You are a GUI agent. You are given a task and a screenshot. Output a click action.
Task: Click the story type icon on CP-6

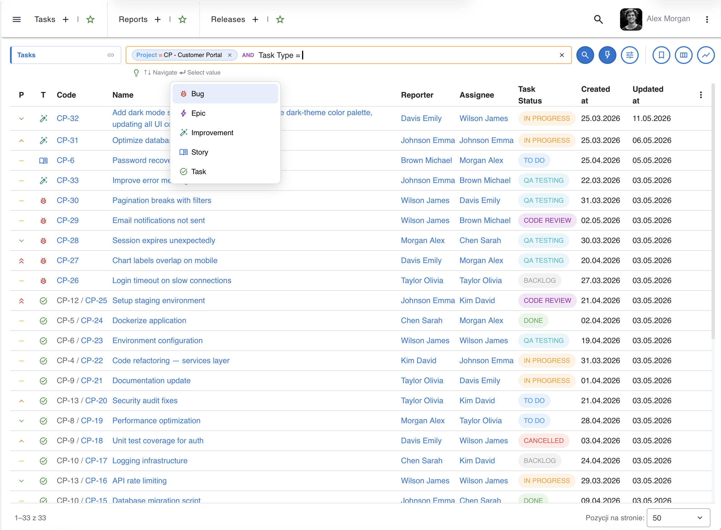coord(43,161)
